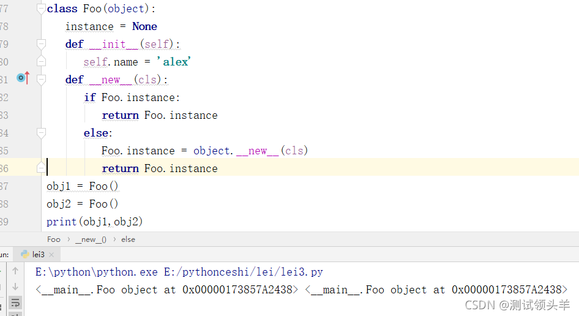Click else in the breadcrumb bar
This screenshot has width=579, height=316.
tap(128, 239)
